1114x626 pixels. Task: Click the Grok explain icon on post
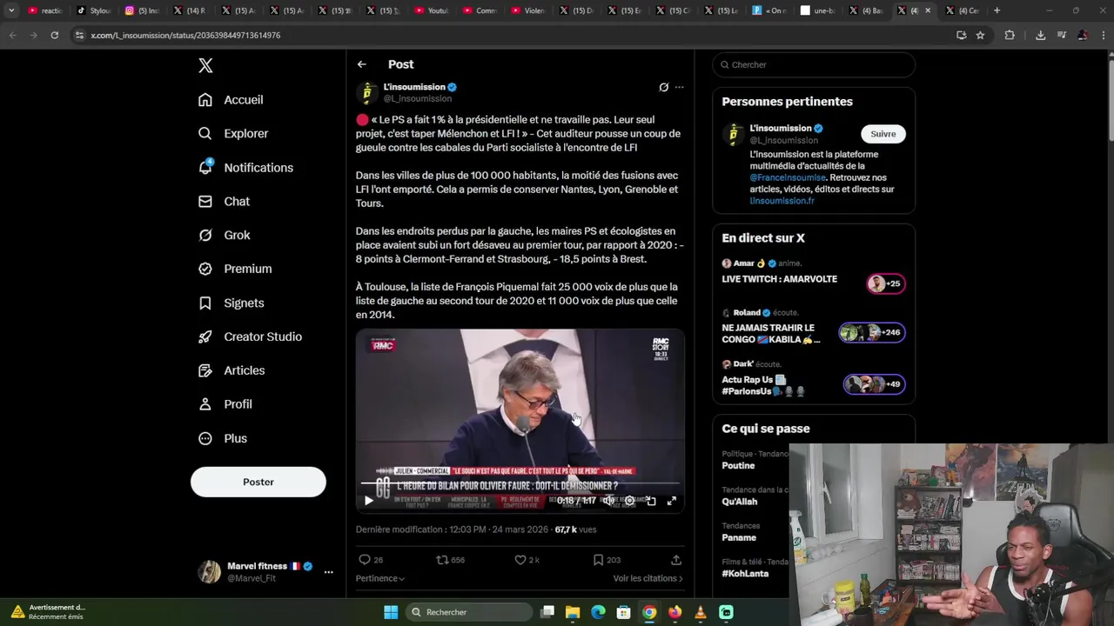[664, 87]
